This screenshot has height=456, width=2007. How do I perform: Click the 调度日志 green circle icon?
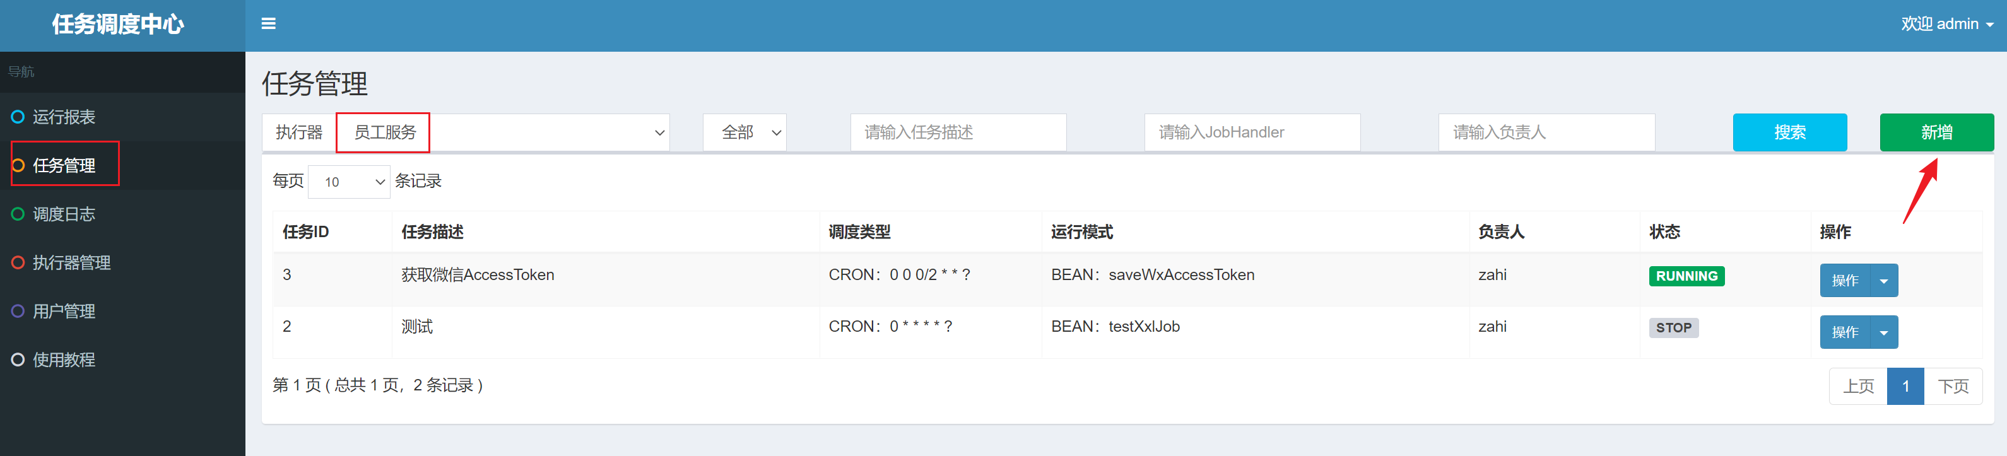tap(18, 214)
